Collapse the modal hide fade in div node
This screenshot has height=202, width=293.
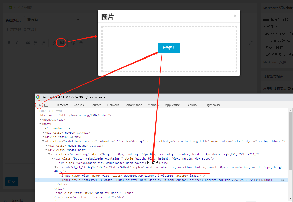tap(43, 141)
